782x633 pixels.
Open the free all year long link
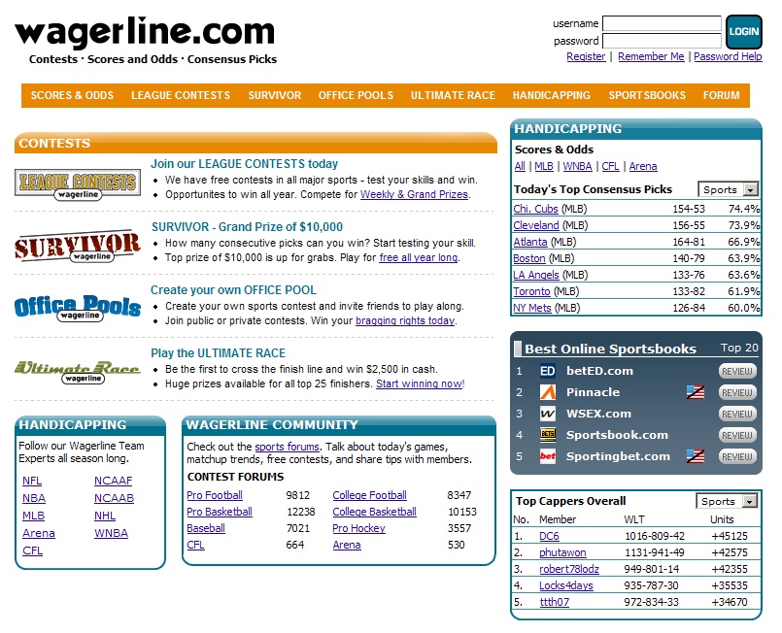tap(418, 257)
